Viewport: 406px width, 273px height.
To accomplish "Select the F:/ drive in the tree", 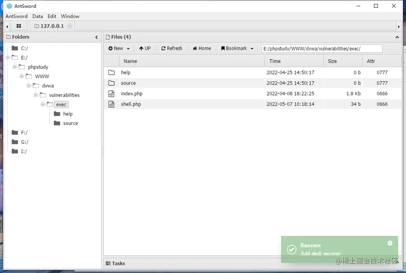I will click(x=24, y=133).
